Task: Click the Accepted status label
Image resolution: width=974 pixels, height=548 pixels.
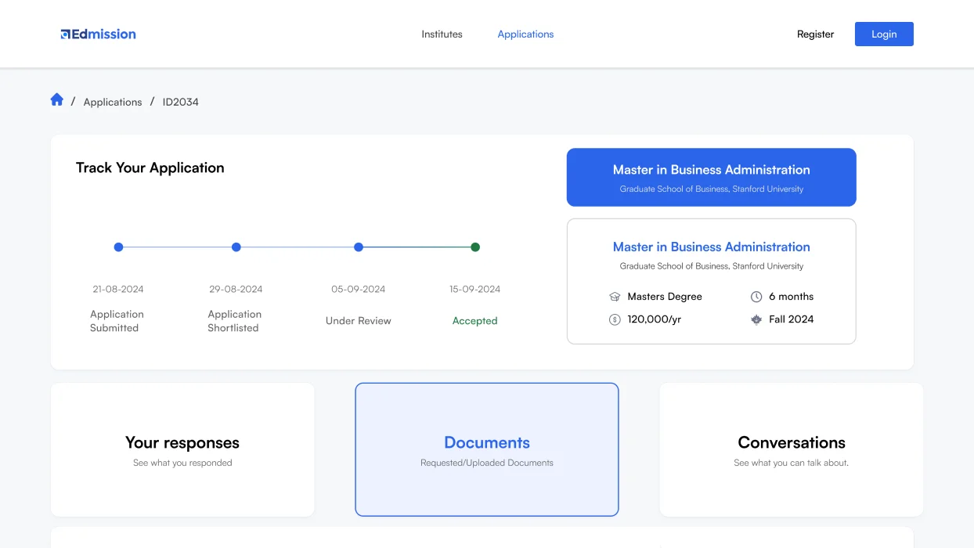Action: [x=475, y=321]
